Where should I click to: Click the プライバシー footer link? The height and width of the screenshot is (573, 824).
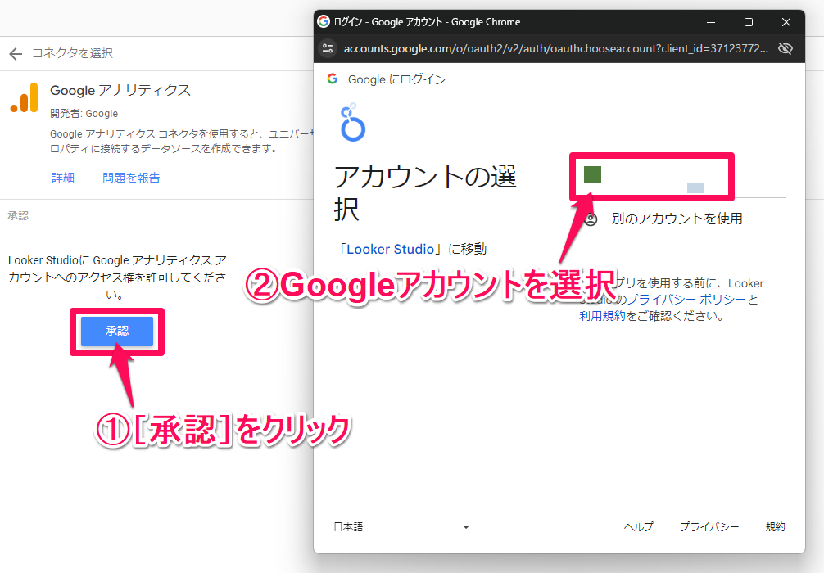pyautogui.click(x=709, y=527)
